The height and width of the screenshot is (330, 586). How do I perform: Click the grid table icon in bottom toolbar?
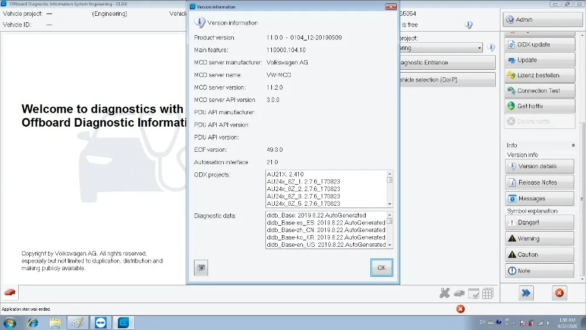tap(488, 294)
